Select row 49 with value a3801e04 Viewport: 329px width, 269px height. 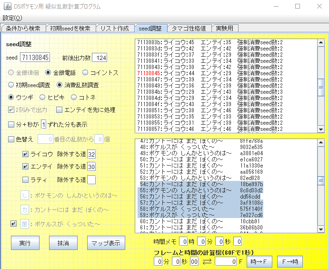201,153
